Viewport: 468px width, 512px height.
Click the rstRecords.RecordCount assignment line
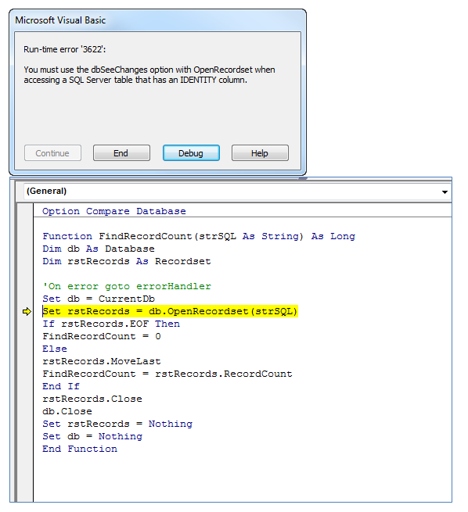pyautogui.click(x=167, y=374)
